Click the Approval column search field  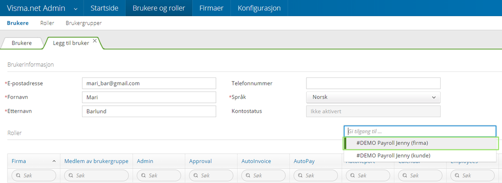pos(211,175)
